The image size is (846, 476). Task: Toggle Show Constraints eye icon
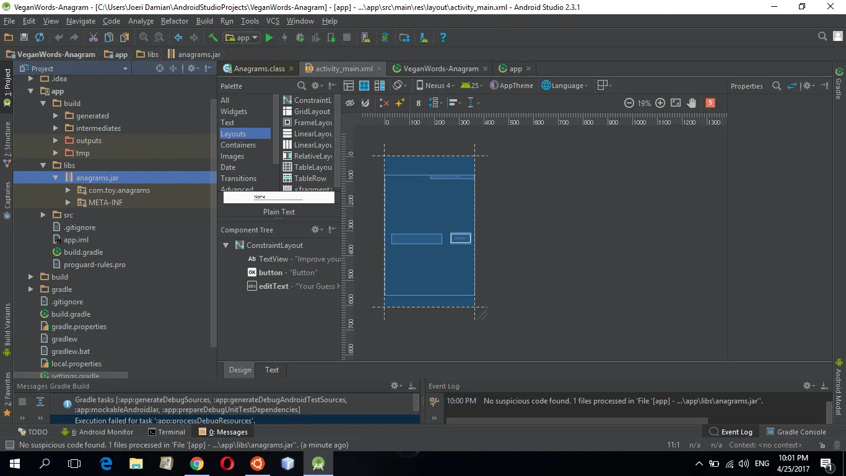[x=350, y=103]
